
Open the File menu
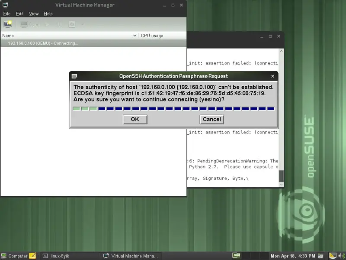coord(6,14)
